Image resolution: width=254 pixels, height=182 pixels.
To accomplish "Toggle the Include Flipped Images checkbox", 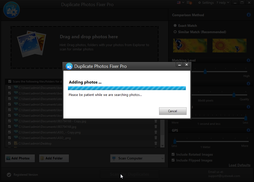I will pos(173,160).
